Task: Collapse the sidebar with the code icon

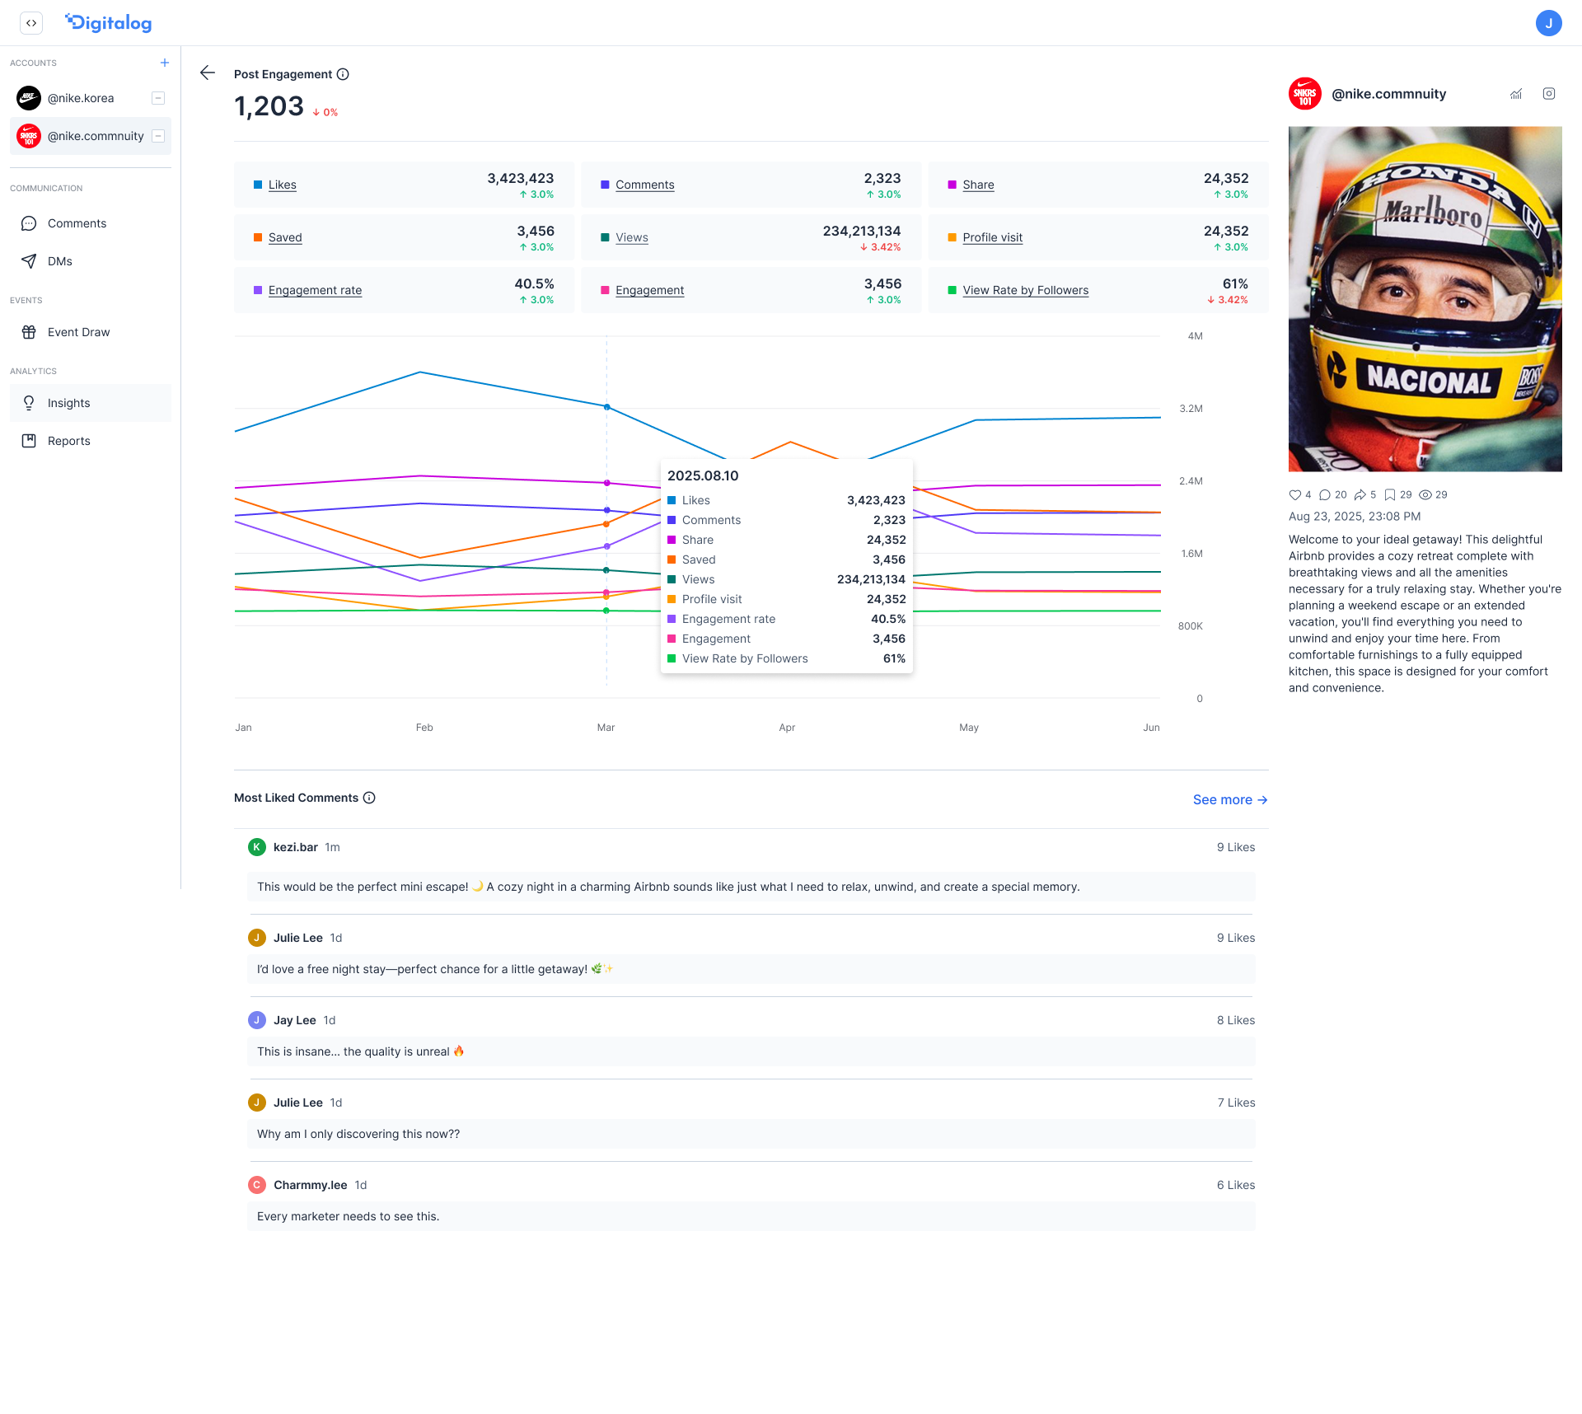Action: pyautogui.click(x=31, y=23)
